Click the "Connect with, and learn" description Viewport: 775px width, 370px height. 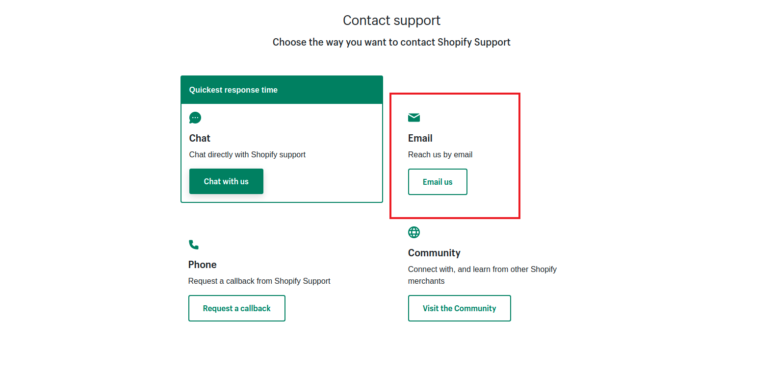pyautogui.click(x=482, y=269)
